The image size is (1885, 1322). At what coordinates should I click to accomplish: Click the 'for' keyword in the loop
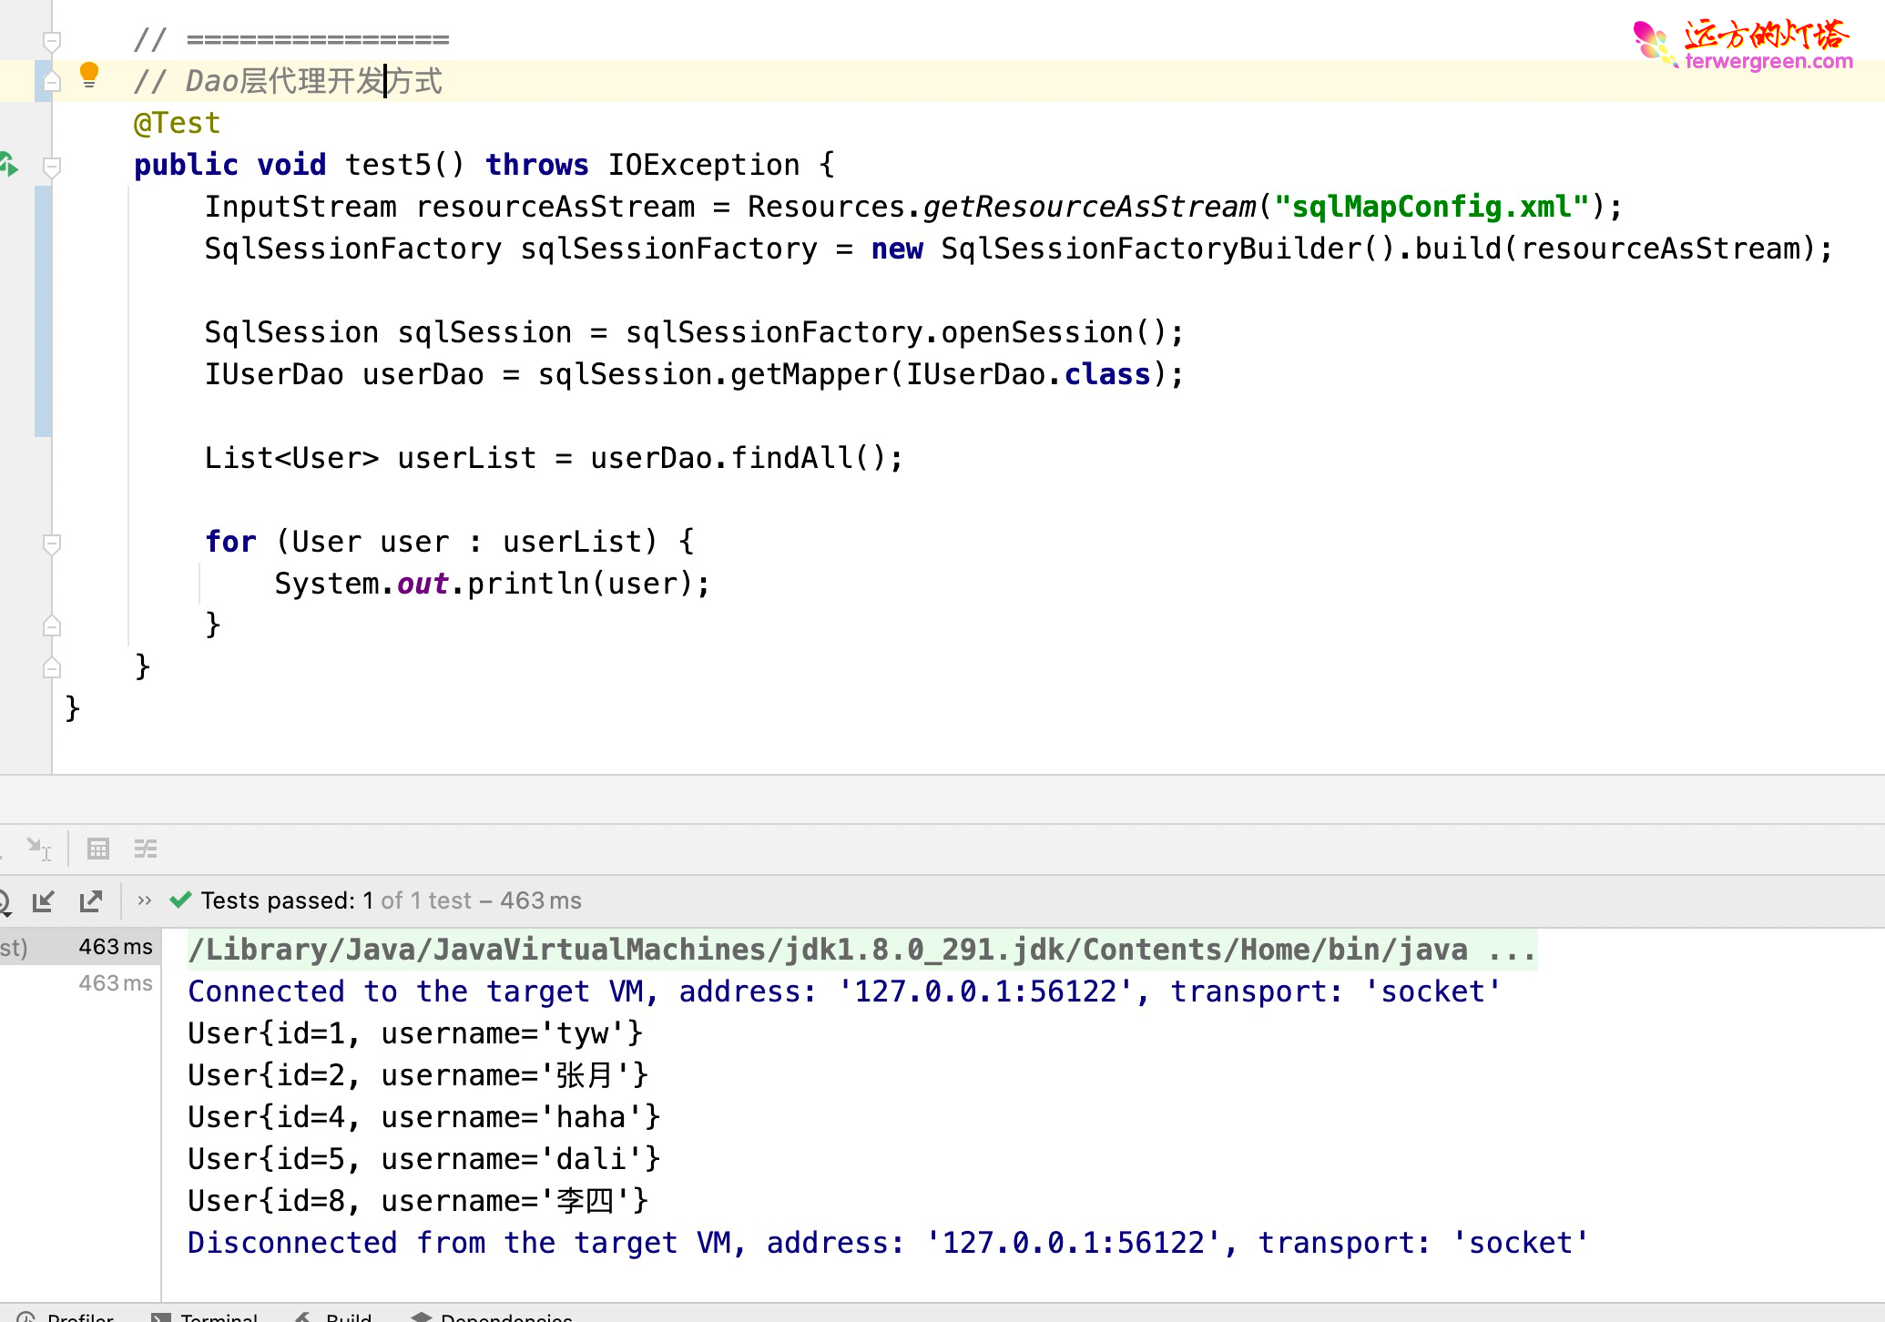pyautogui.click(x=230, y=542)
